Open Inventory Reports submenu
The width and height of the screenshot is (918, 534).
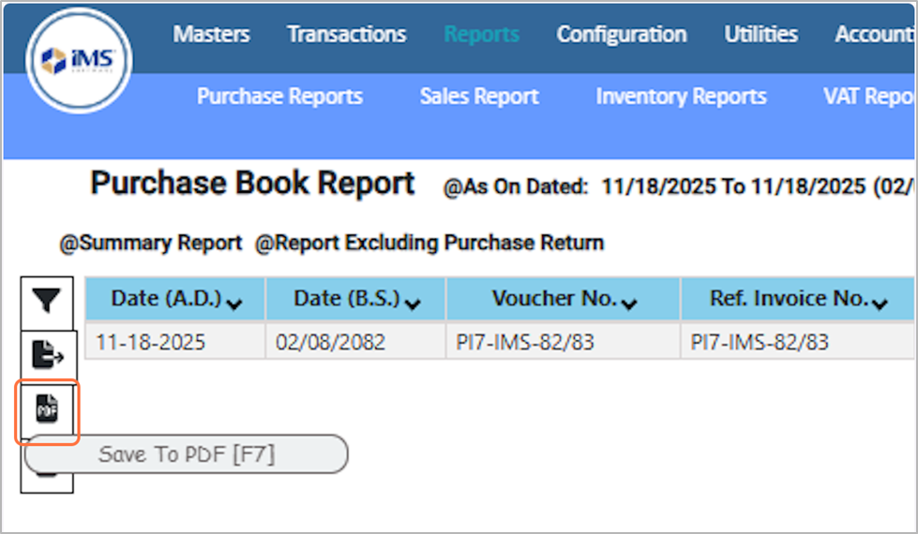tap(681, 96)
